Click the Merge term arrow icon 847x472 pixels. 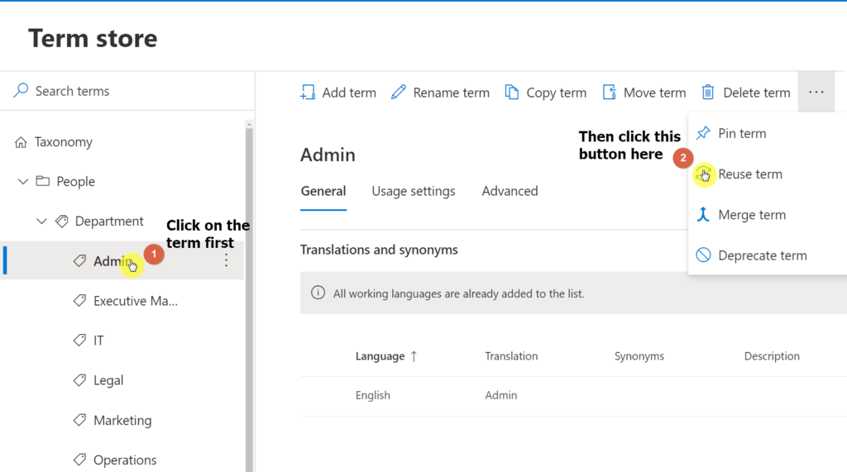click(x=703, y=214)
